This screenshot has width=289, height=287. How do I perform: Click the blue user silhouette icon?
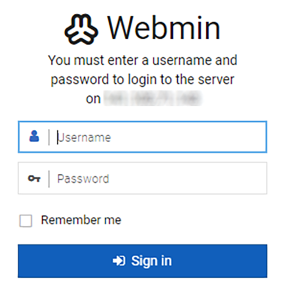coord(34,136)
